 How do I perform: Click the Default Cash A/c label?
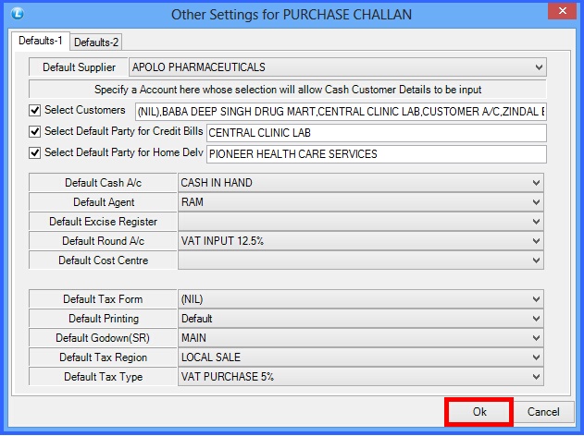click(x=103, y=183)
